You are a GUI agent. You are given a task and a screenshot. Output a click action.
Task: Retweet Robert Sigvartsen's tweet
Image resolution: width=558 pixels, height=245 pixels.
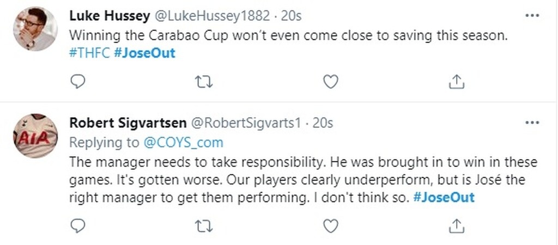coord(204,225)
